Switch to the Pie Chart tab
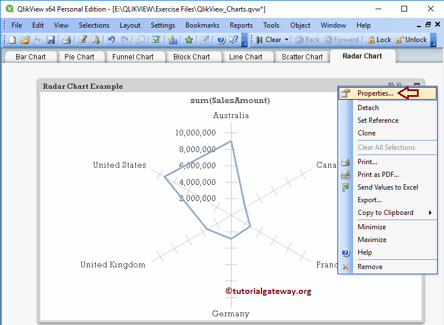This screenshot has height=325, width=444. (x=79, y=56)
